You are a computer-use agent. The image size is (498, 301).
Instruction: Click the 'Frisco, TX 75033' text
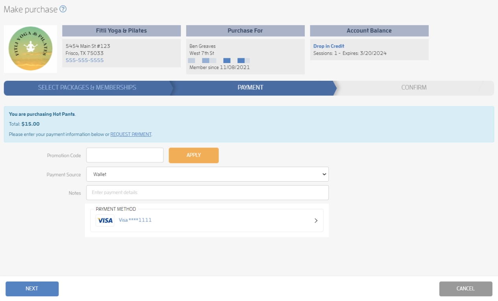click(x=85, y=53)
